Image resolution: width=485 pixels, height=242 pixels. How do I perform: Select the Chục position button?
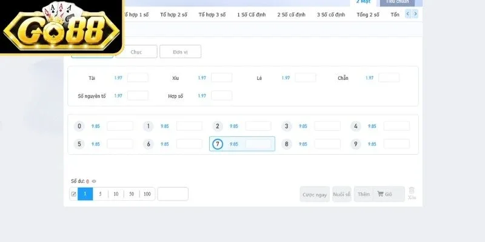click(136, 51)
